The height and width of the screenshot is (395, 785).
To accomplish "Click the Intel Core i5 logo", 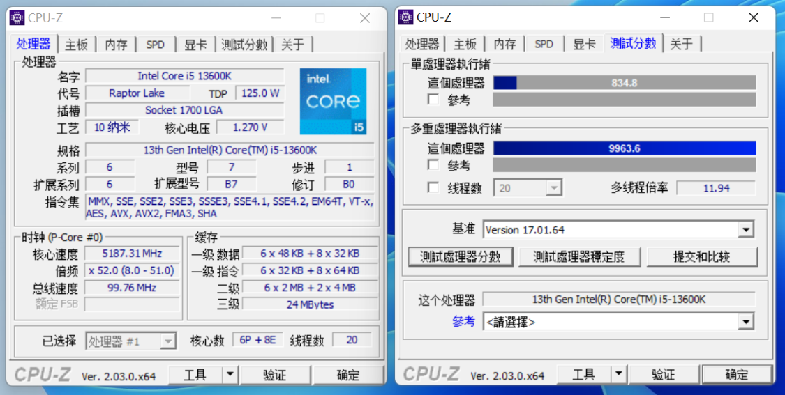I will click(x=333, y=102).
